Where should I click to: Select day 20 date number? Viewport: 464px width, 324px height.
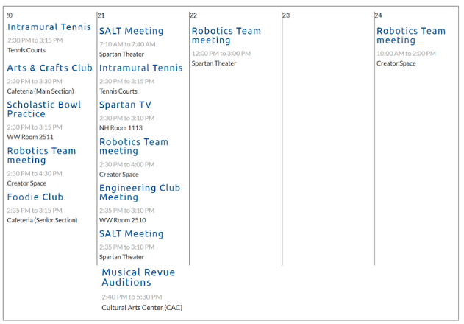9,15
